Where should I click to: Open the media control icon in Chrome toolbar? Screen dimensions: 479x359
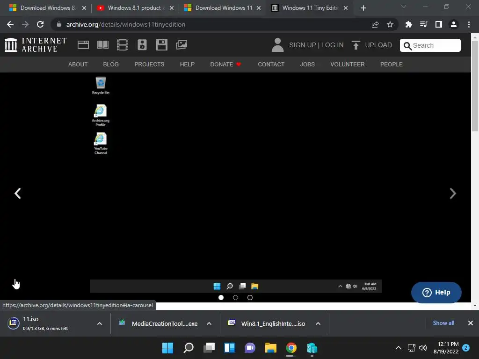coord(423,24)
